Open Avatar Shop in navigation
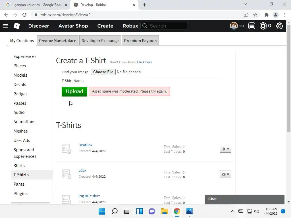The height and width of the screenshot is (218, 291). (x=73, y=26)
